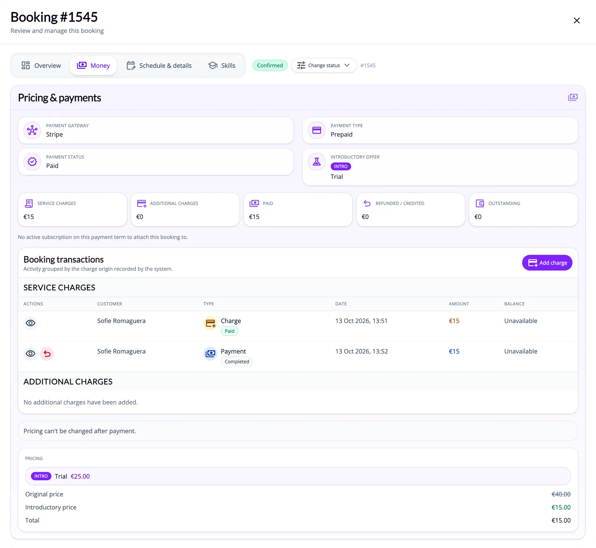Expand the chevron next to Change status
The height and width of the screenshot is (548, 596).
(x=347, y=65)
